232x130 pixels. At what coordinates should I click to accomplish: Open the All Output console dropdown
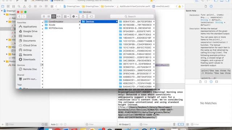pyautogui.click(x=125, y=124)
